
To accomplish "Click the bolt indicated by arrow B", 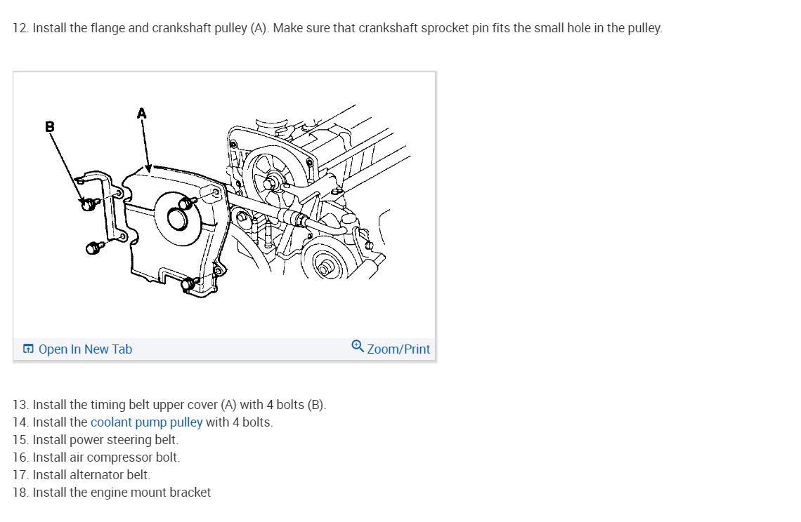I will pos(89,204).
